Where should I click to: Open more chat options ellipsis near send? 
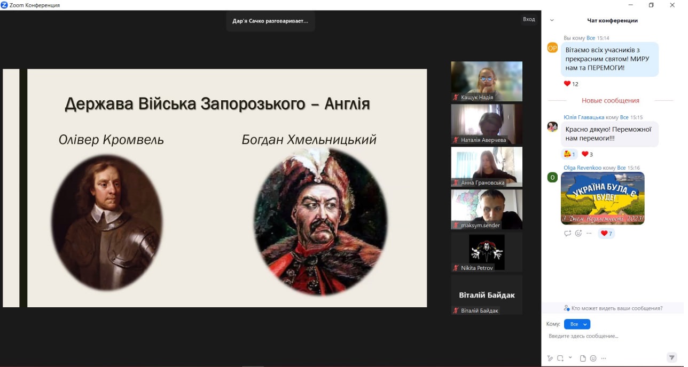(604, 358)
